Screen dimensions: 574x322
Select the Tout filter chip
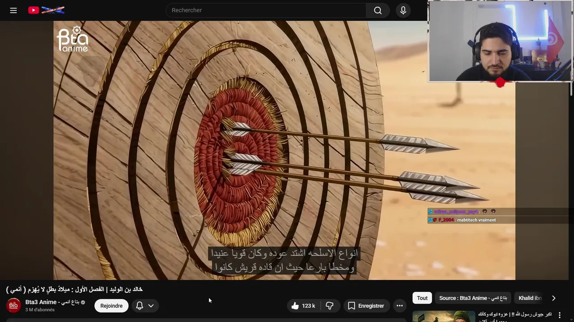[x=422, y=298]
